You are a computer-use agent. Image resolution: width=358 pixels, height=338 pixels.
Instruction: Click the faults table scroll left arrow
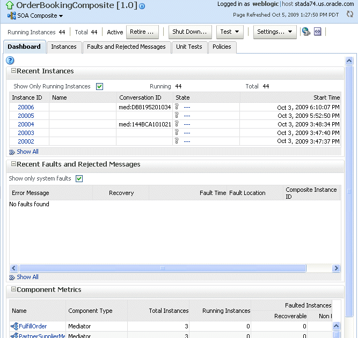[x=14, y=268]
